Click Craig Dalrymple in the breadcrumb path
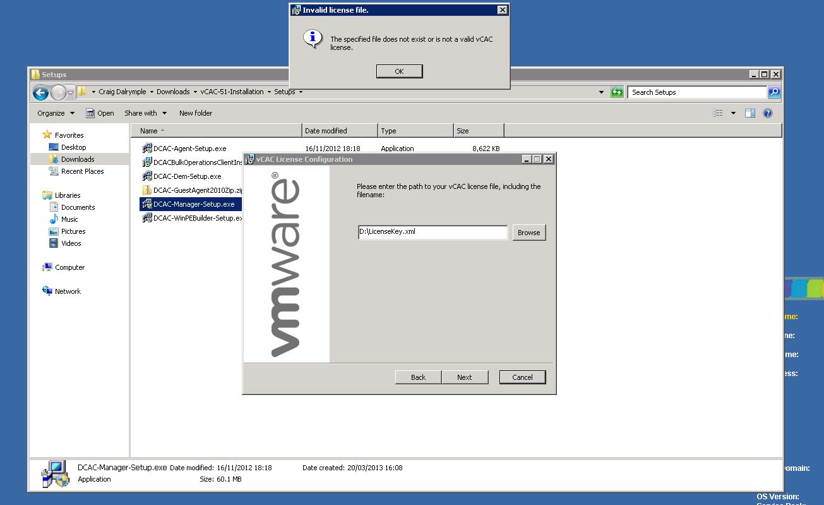Screen dimensions: 824x505 click(122, 92)
